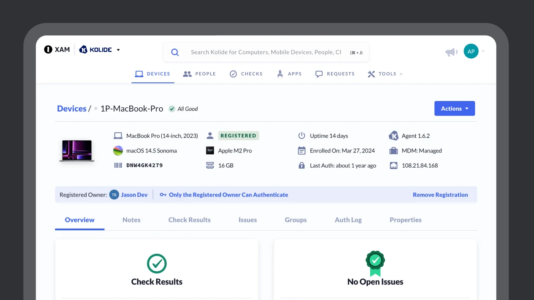Click the uptime power icon
This screenshot has height=300, width=534.
(x=302, y=136)
